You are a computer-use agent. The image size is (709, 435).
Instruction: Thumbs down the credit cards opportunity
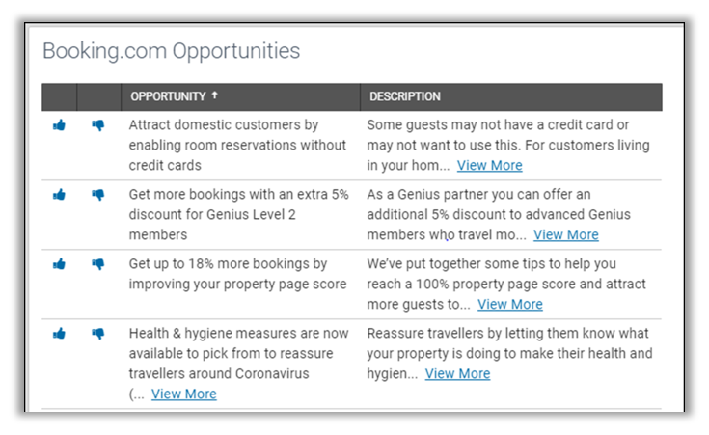point(97,125)
